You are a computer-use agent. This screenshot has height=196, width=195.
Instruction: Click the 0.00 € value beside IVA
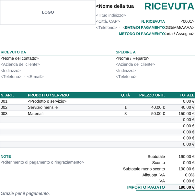tap(189, 181)
